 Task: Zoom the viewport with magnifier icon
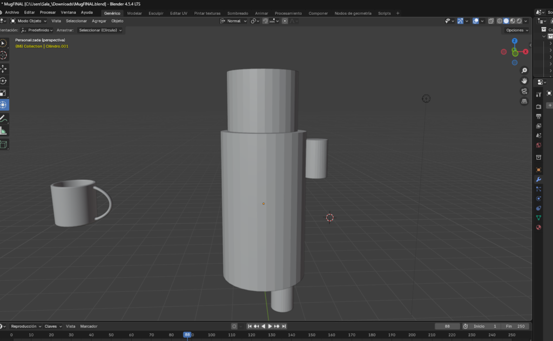(x=524, y=71)
